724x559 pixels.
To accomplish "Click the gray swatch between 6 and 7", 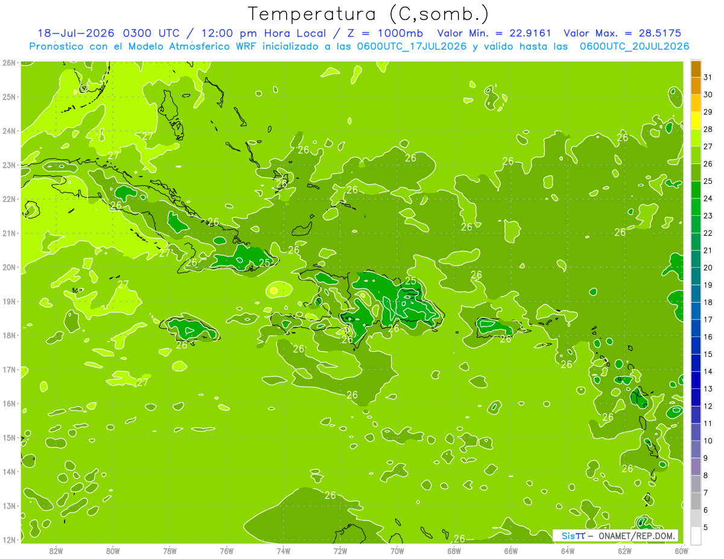I will [696, 501].
